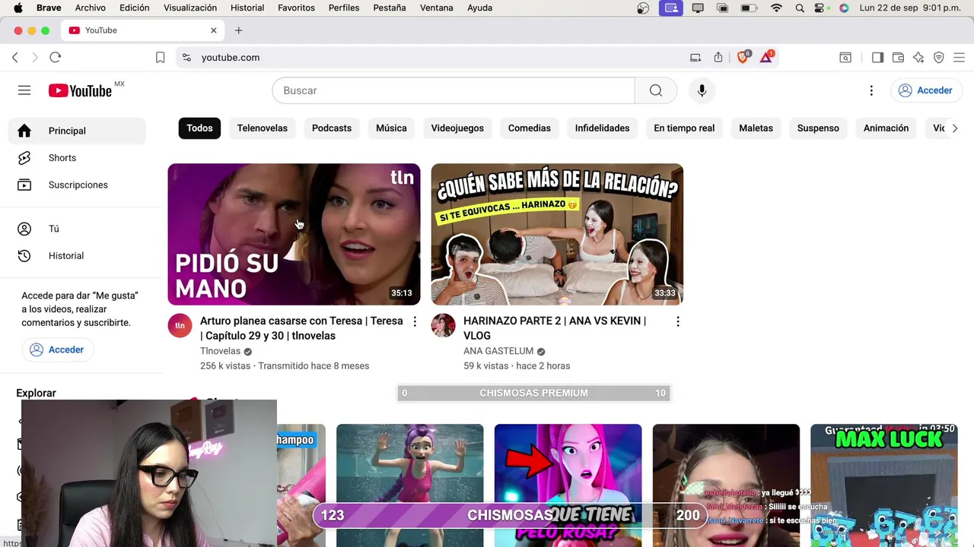Open YouTube settings three-dot menu
This screenshot has height=547, width=974.
[871, 90]
